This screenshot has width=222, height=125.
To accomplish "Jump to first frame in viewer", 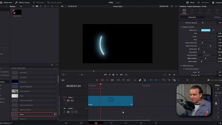I will 105,75.
